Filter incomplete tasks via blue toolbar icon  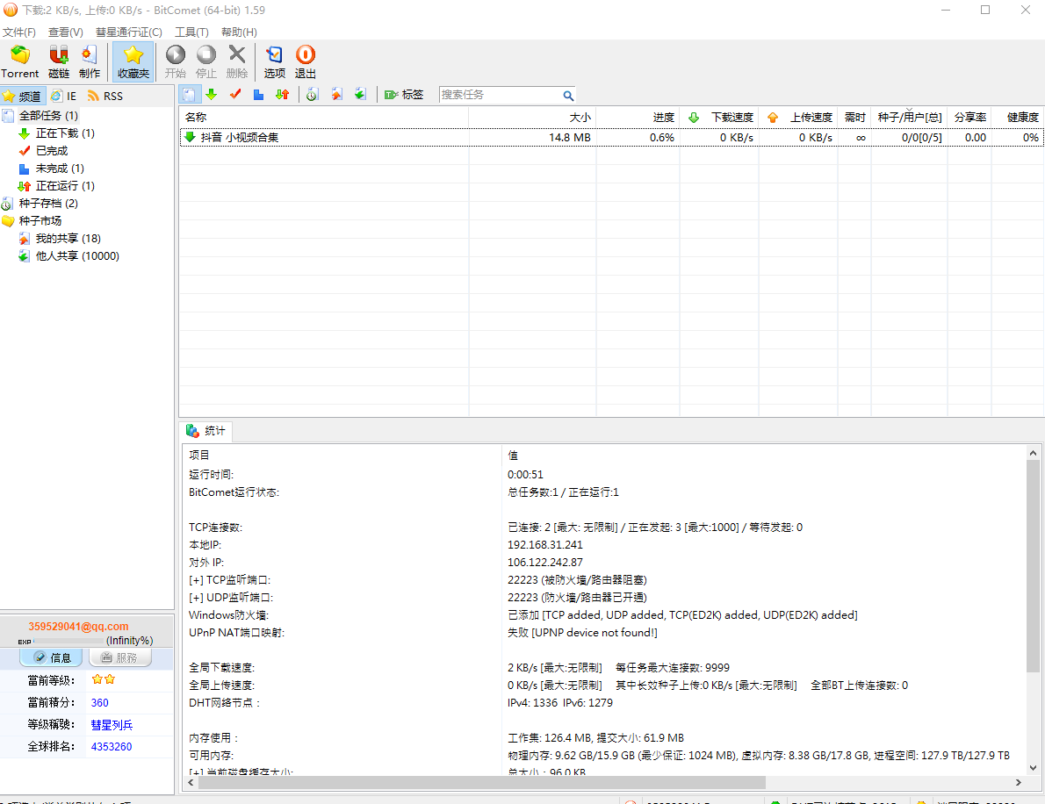click(x=258, y=95)
